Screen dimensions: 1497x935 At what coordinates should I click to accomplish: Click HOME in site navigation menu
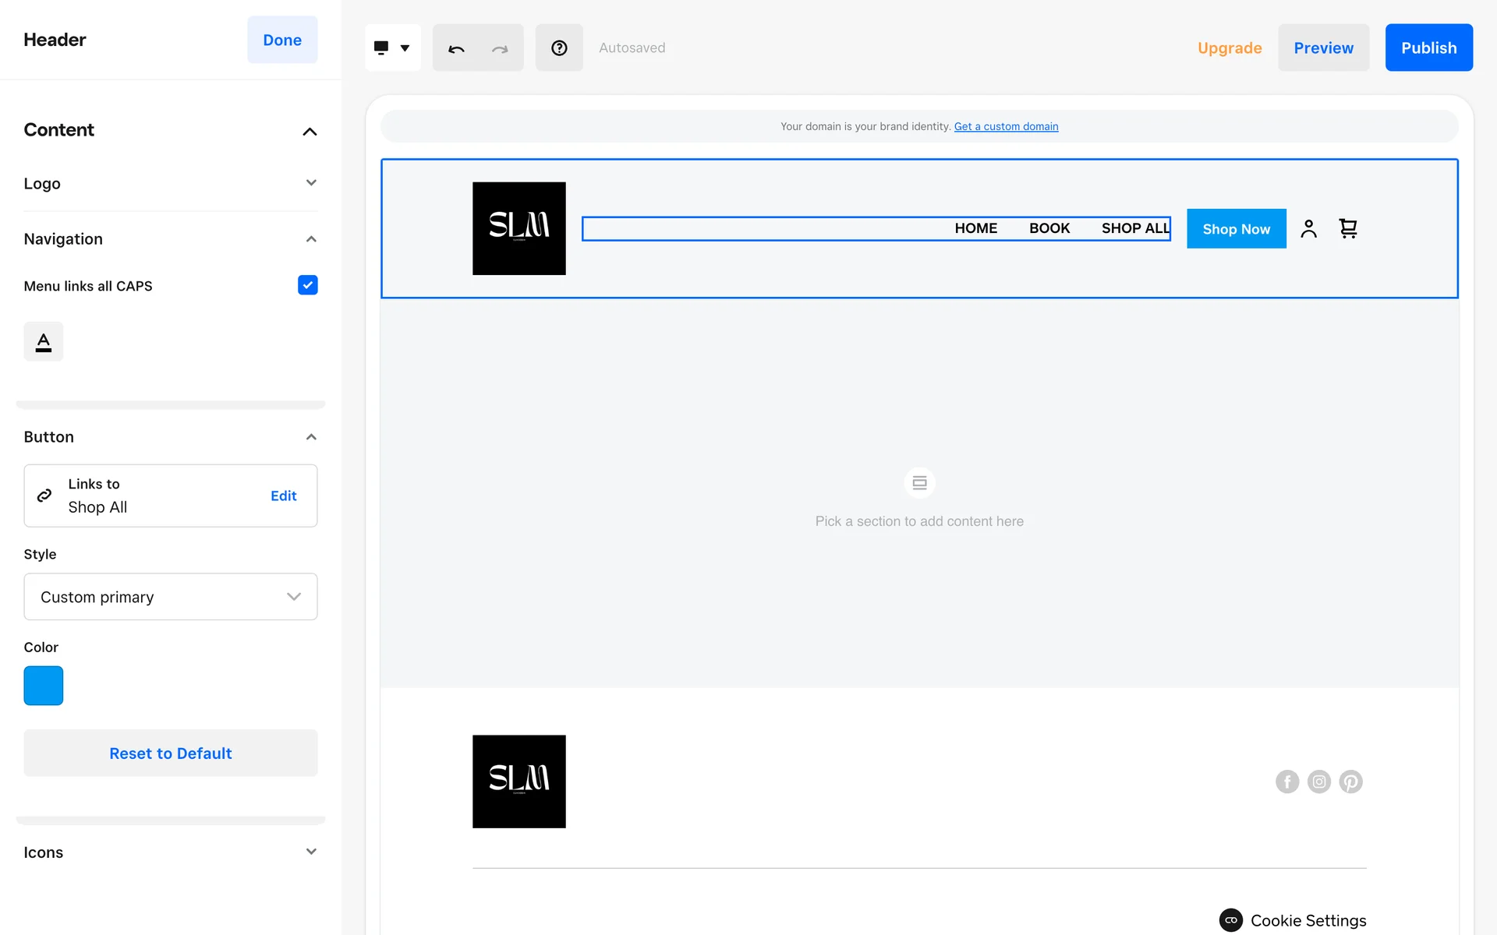point(975,228)
